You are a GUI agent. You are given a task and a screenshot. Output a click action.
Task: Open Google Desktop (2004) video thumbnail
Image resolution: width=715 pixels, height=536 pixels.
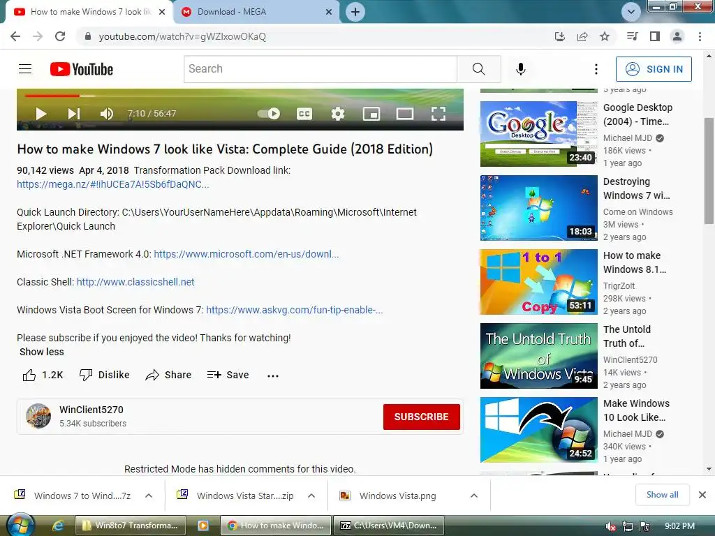(x=538, y=134)
